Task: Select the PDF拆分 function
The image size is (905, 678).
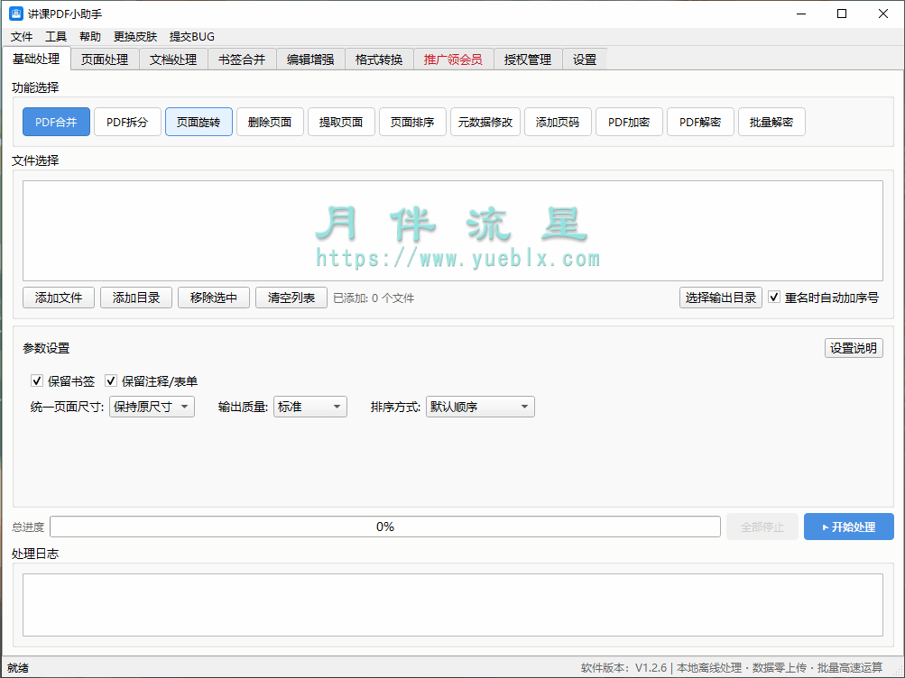Action: click(x=127, y=122)
